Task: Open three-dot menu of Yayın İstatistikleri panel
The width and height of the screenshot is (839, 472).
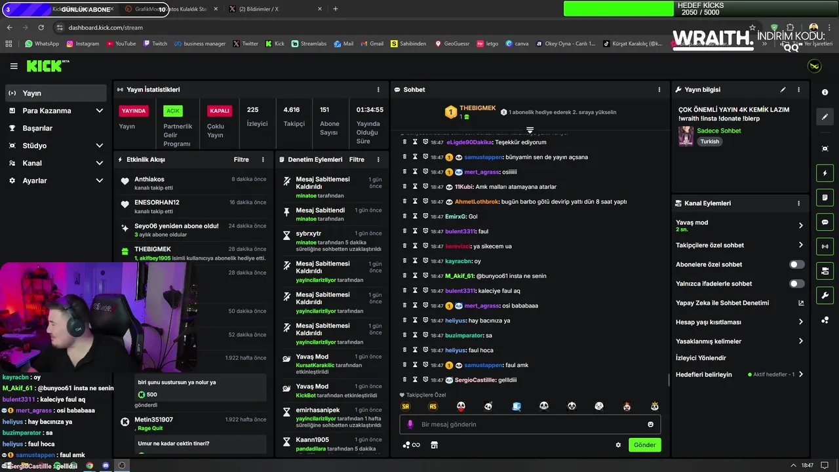Action: pyautogui.click(x=378, y=90)
